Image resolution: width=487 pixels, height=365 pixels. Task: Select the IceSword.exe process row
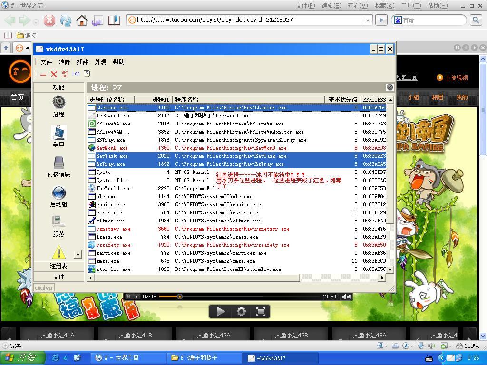point(237,116)
